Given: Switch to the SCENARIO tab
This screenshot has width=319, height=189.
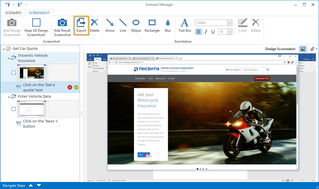Looking at the screenshot, I should (13, 13).
